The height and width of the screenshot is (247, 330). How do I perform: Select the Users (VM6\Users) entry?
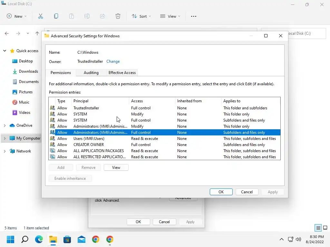(x=165, y=139)
